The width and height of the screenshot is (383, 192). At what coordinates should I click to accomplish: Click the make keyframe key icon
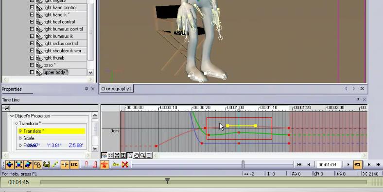coord(116,165)
